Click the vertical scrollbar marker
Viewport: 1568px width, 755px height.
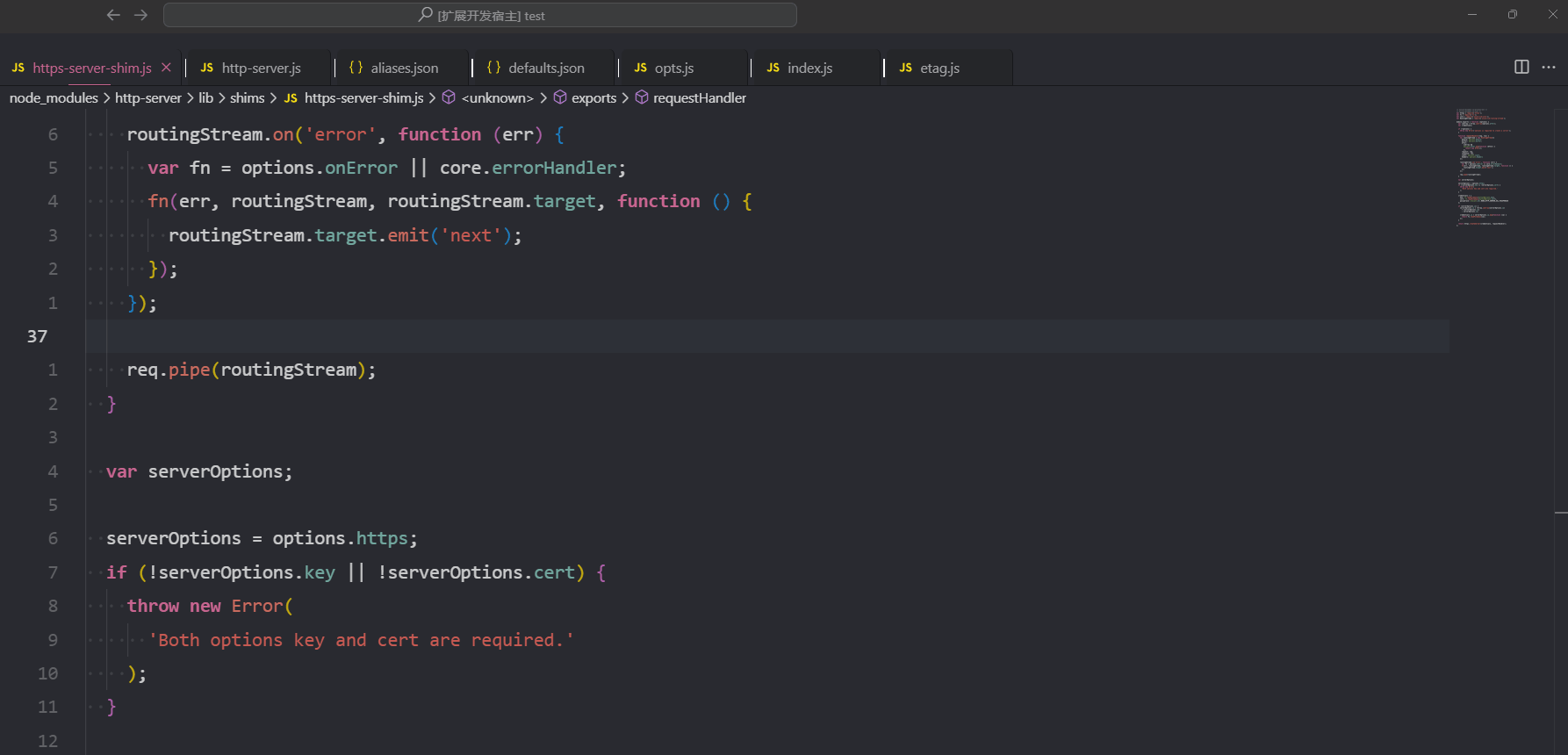[x=1560, y=512]
